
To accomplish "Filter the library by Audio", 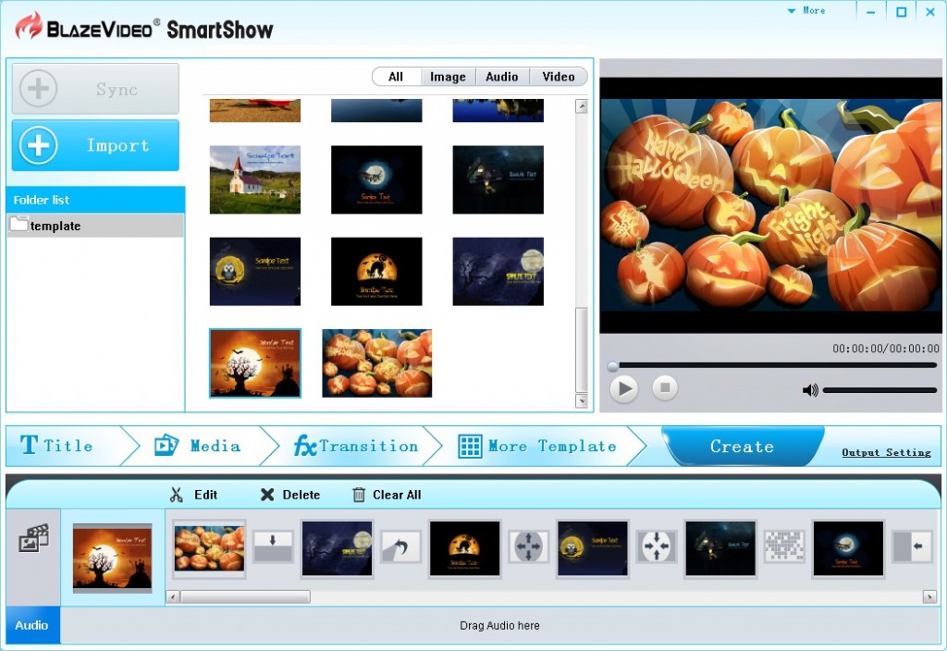I will (x=502, y=77).
